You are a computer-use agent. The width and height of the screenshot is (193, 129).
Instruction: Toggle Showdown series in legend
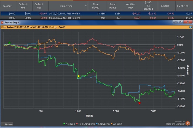point(103,124)
